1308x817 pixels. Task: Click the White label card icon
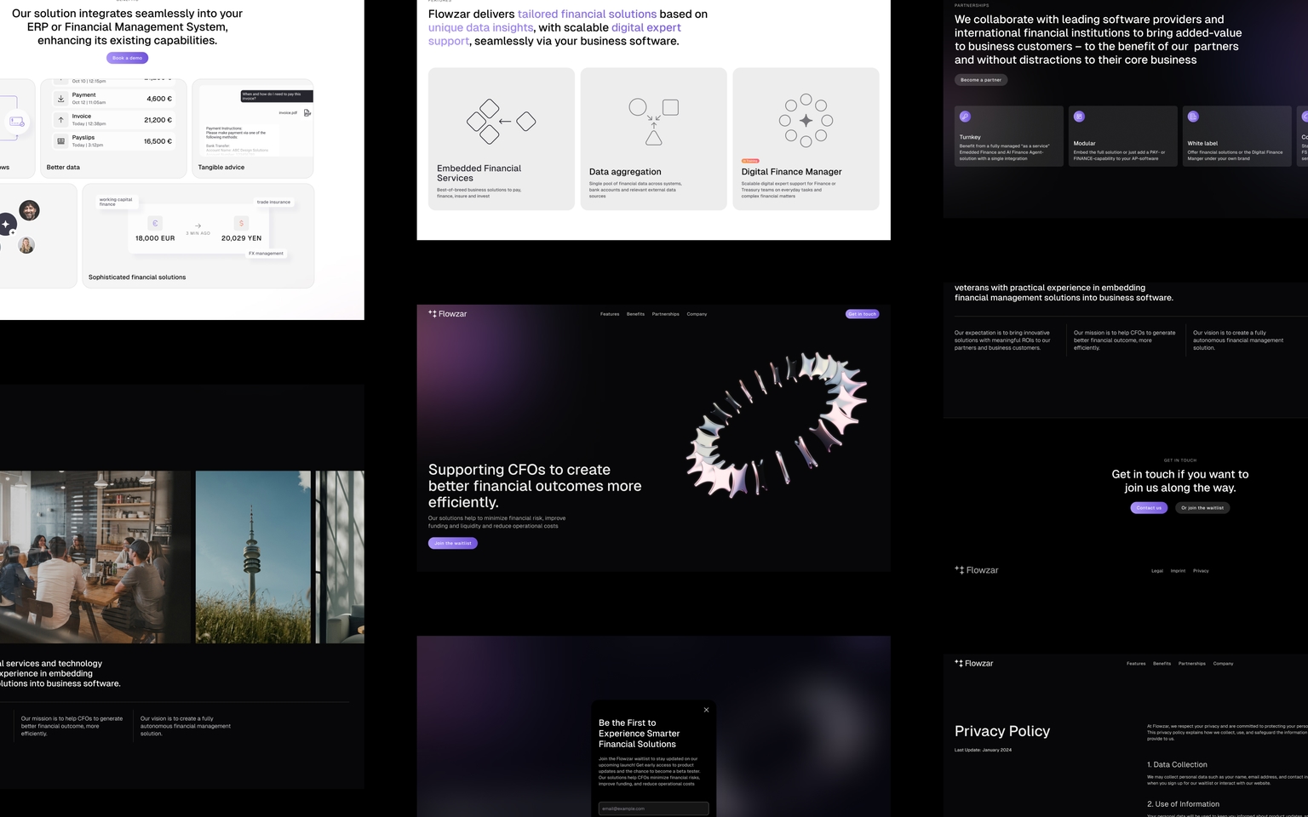pos(1193,117)
